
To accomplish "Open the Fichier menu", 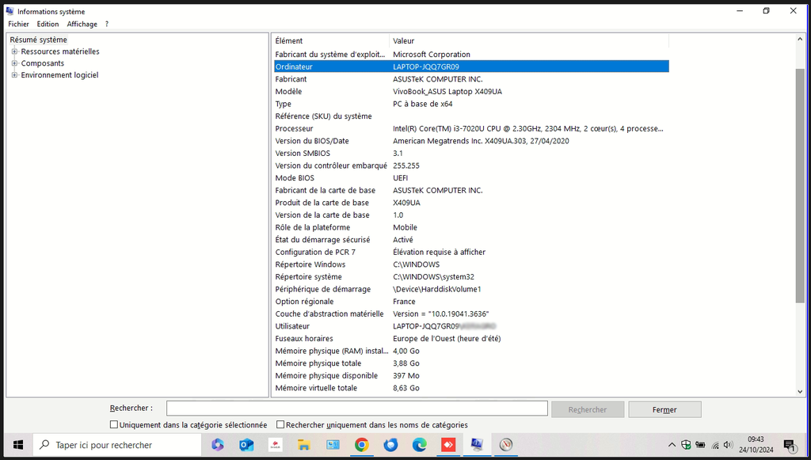I will click(x=19, y=24).
